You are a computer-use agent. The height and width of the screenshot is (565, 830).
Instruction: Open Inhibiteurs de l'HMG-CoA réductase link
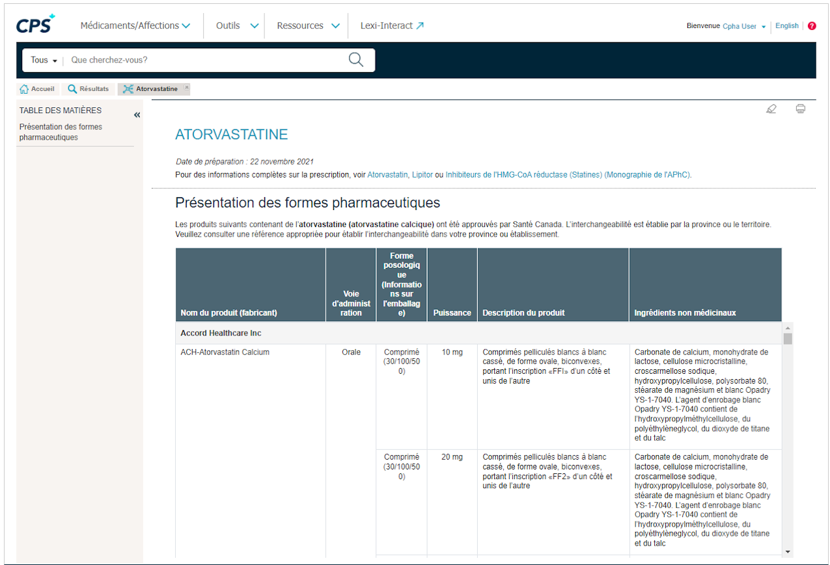[x=568, y=175]
